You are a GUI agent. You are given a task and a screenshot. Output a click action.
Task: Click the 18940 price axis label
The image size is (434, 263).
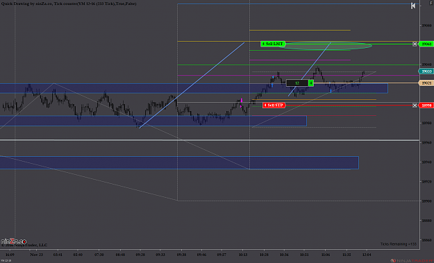[426, 162]
